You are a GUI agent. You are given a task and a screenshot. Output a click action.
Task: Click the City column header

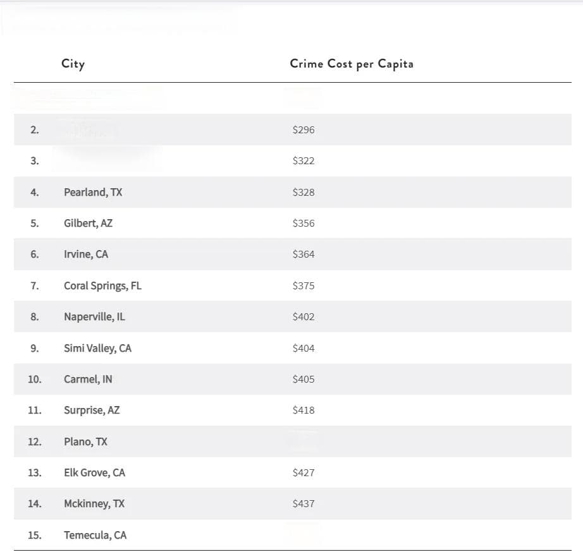[x=73, y=64]
